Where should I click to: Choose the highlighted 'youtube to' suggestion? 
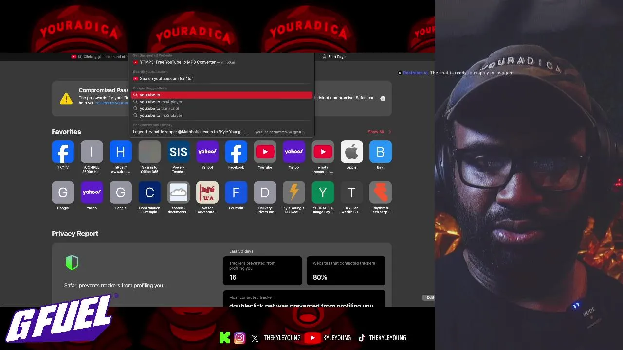point(221,95)
